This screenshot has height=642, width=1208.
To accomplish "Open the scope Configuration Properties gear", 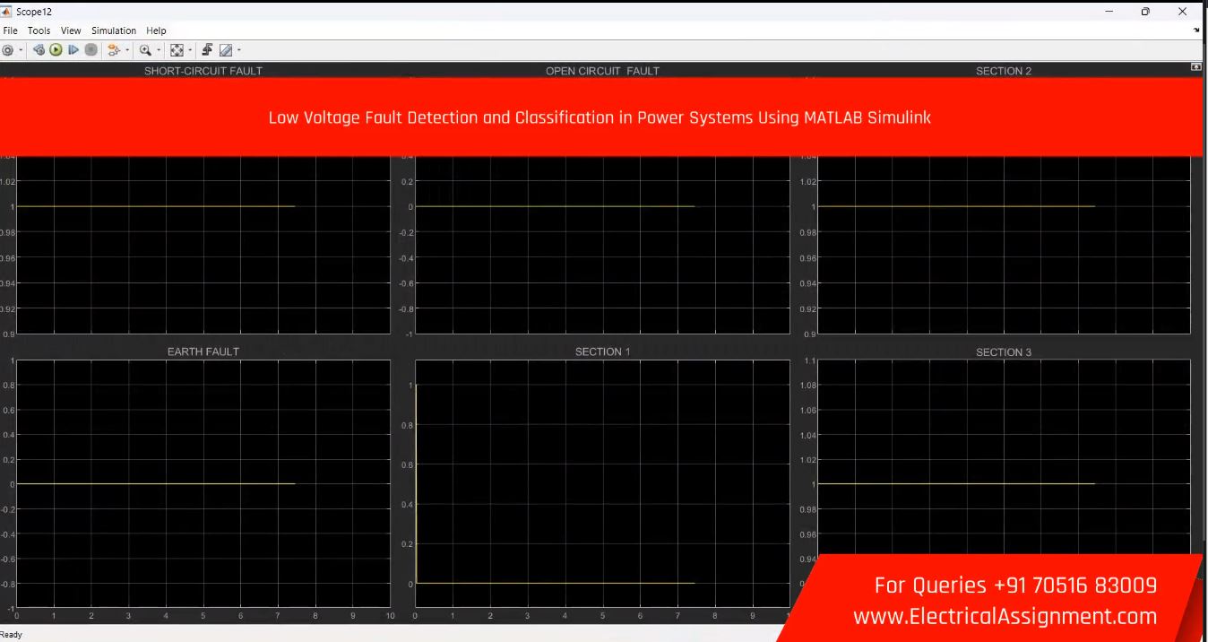I will 8,51.
